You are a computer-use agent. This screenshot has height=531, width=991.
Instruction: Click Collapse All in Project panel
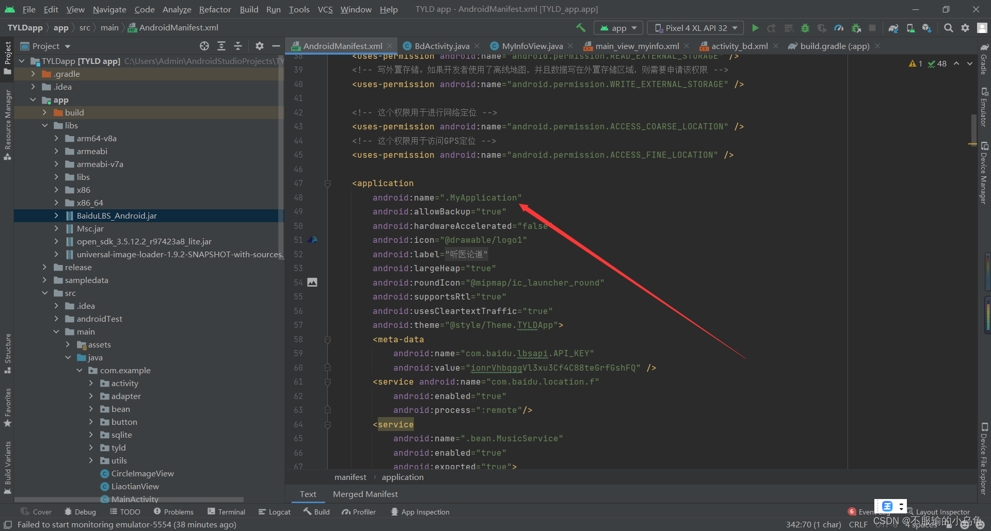tap(238, 46)
